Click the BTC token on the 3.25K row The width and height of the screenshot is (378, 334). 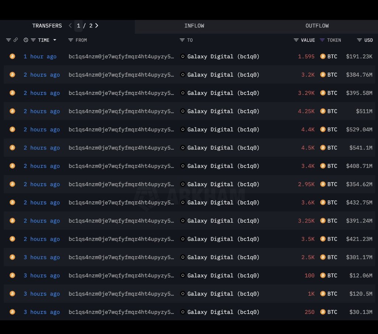click(x=329, y=220)
